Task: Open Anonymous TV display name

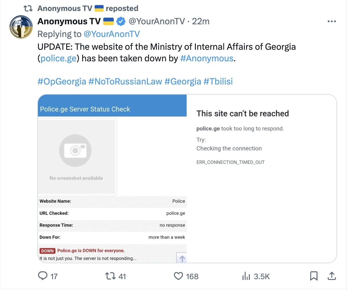Action: pos(69,21)
